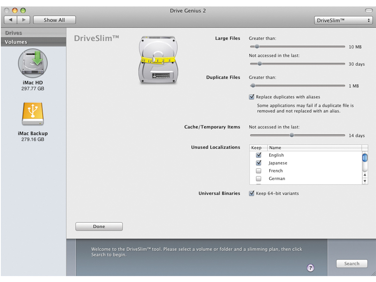Open the DriveSlim tool dropdown
The width and height of the screenshot is (376, 282).
click(343, 20)
